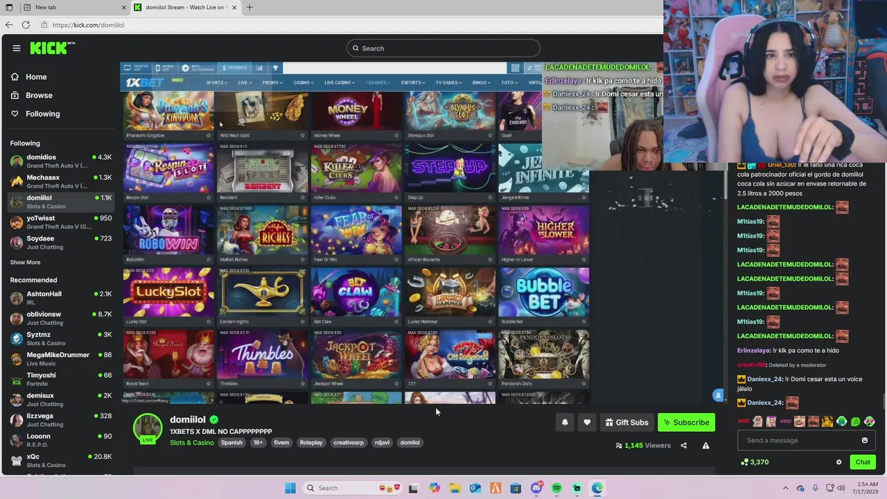Favorite the Eastern nights game star
Screen dimensions: 887x499
click(x=303, y=322)
